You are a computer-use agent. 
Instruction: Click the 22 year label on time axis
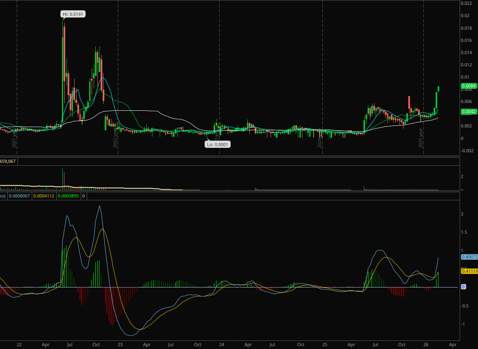tap(19, 345)
